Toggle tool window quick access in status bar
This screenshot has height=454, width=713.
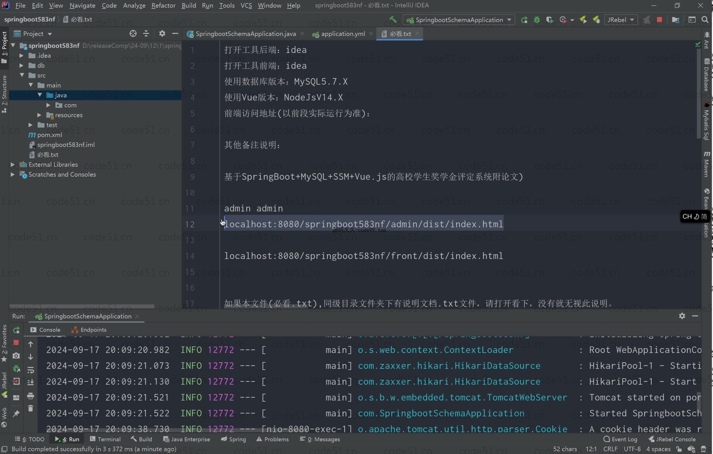4,449
